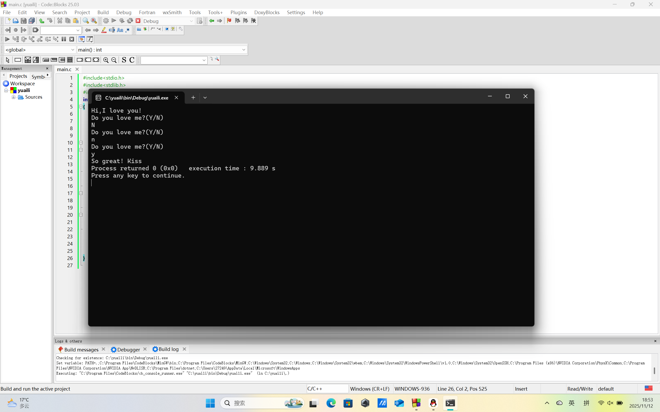Click the Save all files icon
The height and width of the screenshot is (412, 660).
32,21
